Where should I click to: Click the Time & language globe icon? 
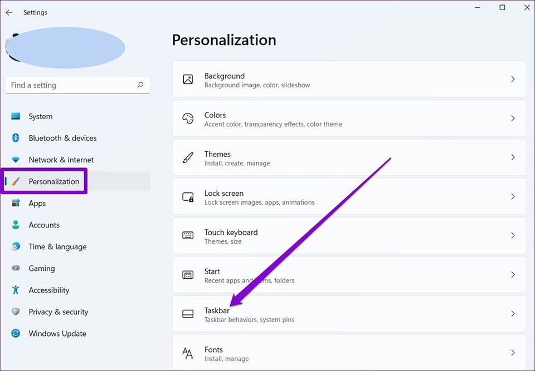pos(16,246)
